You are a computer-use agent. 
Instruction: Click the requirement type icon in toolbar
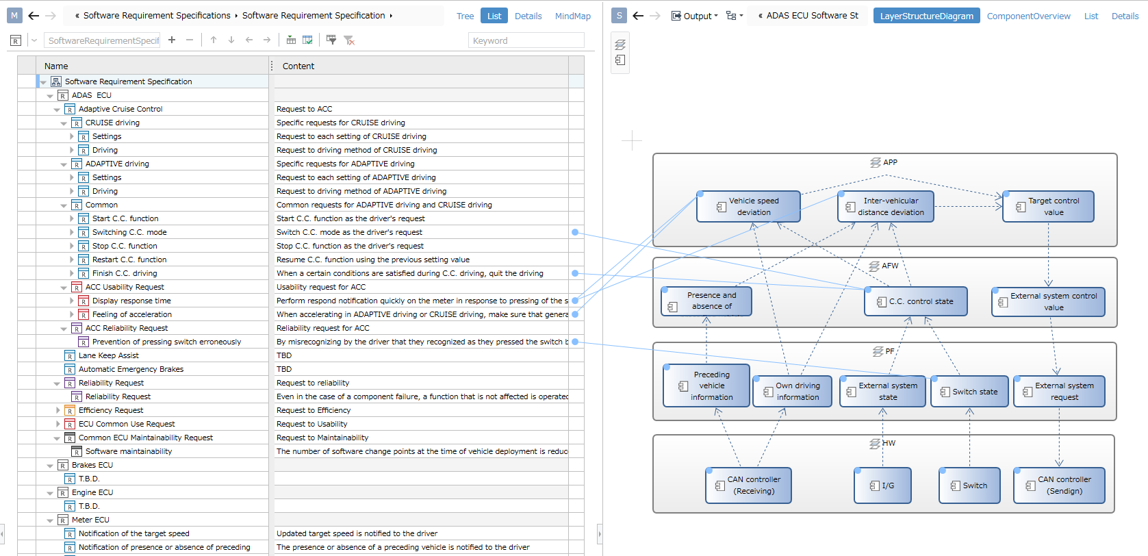pyautogui.click(x=16, y=40)
